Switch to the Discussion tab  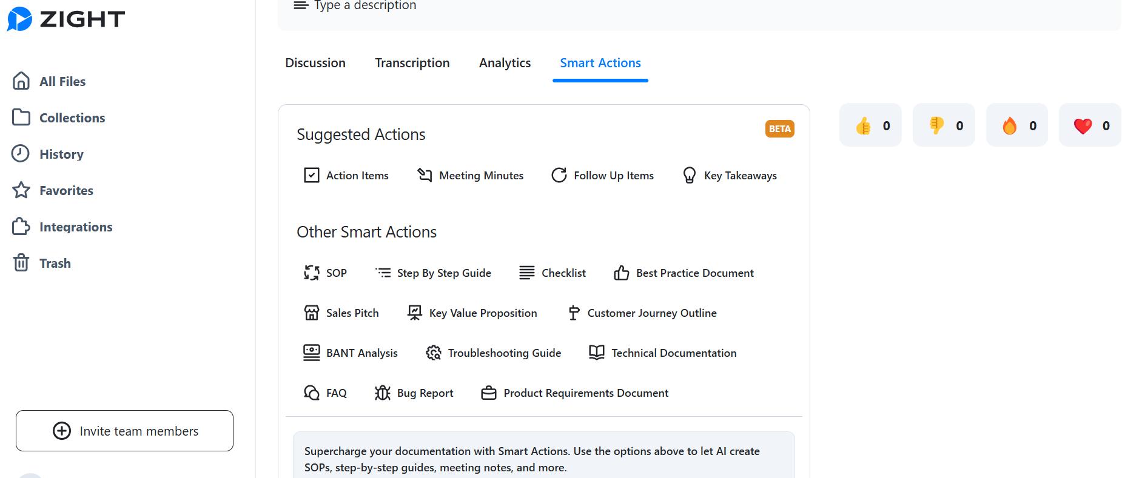pyautogui.click(x=315, y=63)
